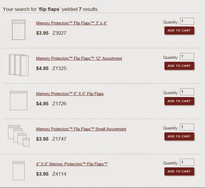Open Memory Protectors 6" X 6" Flip Flaps link
Image resolution: width=205 pixels, height=188 pixels.
coord(70,94)
